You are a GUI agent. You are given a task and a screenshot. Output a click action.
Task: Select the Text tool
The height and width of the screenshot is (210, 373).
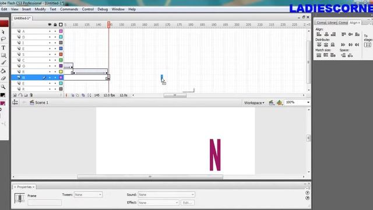coord(3,48)
